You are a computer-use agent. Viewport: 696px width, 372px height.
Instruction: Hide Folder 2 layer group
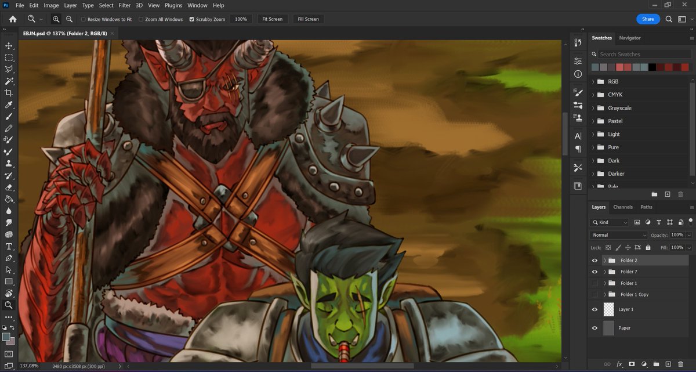594,261
